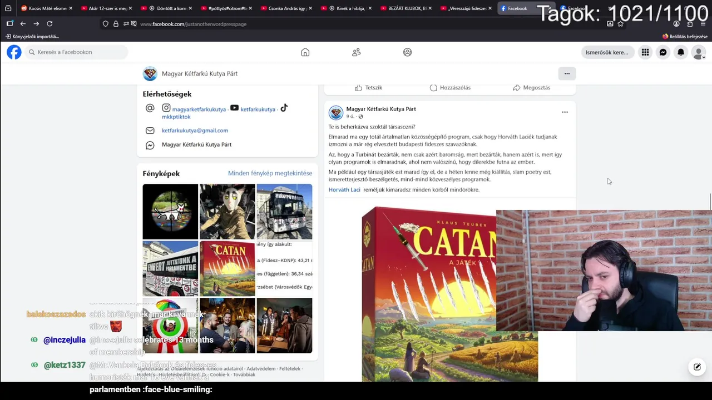
Task: Open the Catan photo thumbnail in Fényképek
Action: click(227, 268)
